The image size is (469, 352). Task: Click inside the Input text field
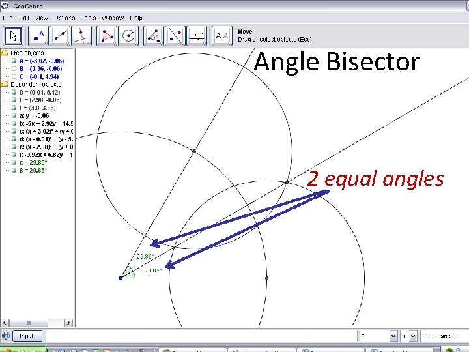click(201, 336)
